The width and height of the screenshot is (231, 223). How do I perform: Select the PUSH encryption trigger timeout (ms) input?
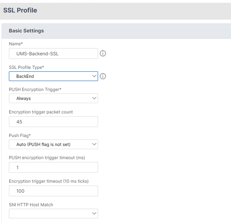[53, 168]
